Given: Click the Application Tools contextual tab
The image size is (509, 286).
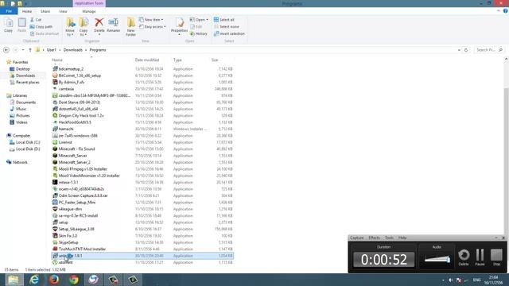Looking at the screenshot, I should point(89,3).
